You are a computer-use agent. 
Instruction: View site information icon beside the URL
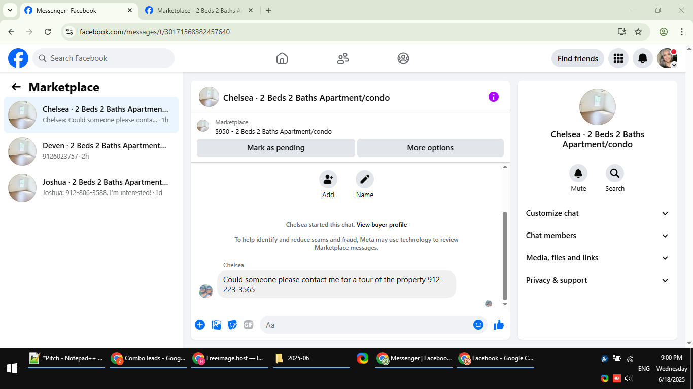click(x=70, y=32)
